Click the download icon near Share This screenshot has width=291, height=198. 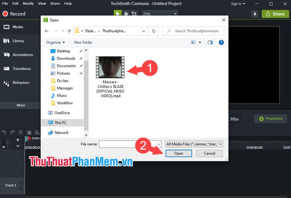click(255, 14)
